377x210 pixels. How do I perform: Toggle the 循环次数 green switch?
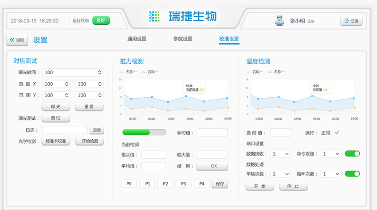click(352, 174)
